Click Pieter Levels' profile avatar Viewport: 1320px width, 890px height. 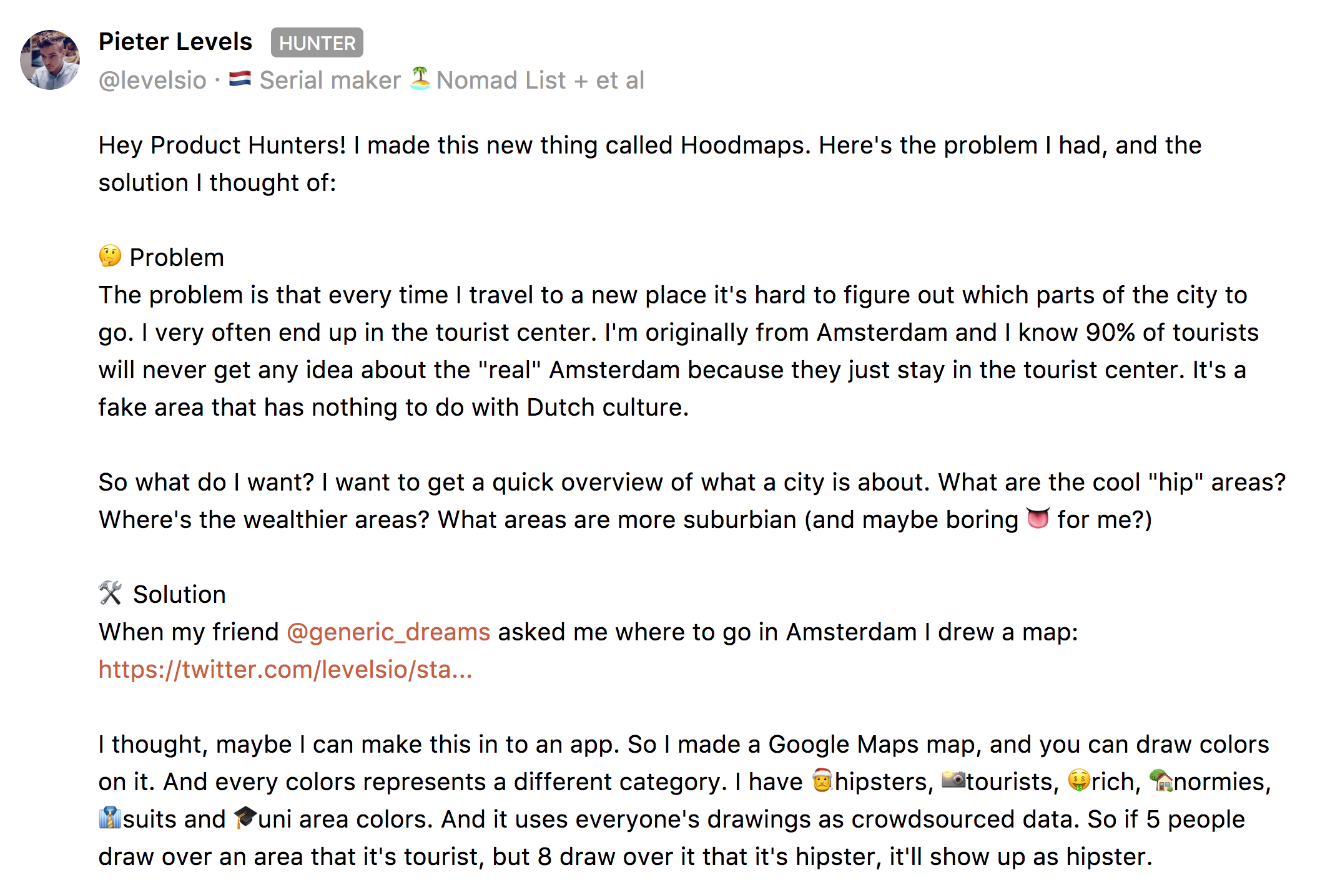[50, 60]
